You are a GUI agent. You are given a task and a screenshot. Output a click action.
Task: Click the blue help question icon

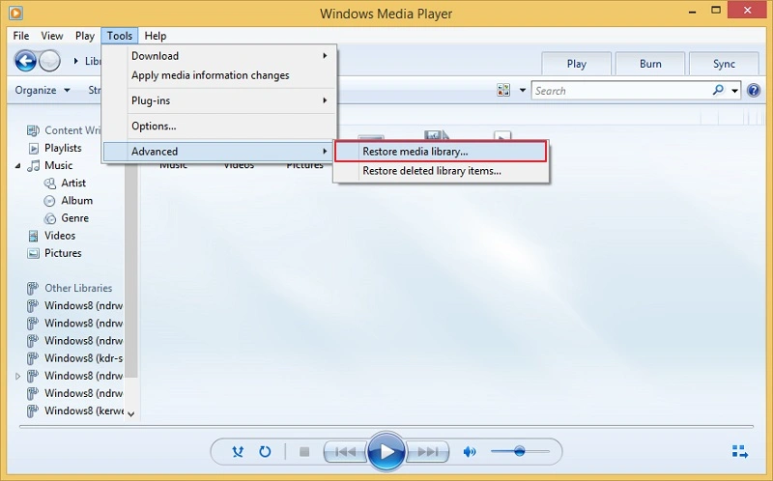click(x=754, y=90)
